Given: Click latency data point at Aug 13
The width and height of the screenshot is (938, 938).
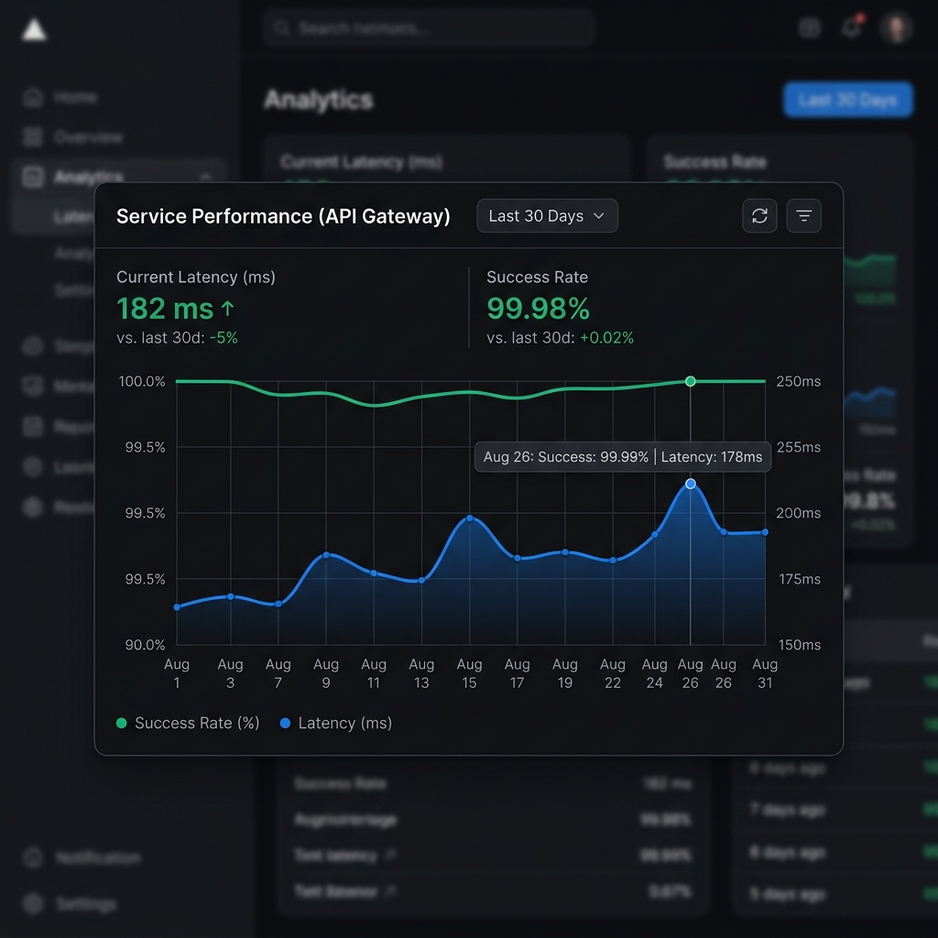Looking at the screenshot, I should pyautogui.click(x=421, y=580).
